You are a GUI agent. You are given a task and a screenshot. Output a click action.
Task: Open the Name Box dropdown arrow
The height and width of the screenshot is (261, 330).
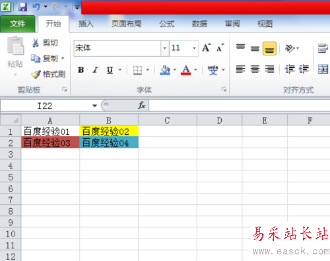(x=95, y=106)
